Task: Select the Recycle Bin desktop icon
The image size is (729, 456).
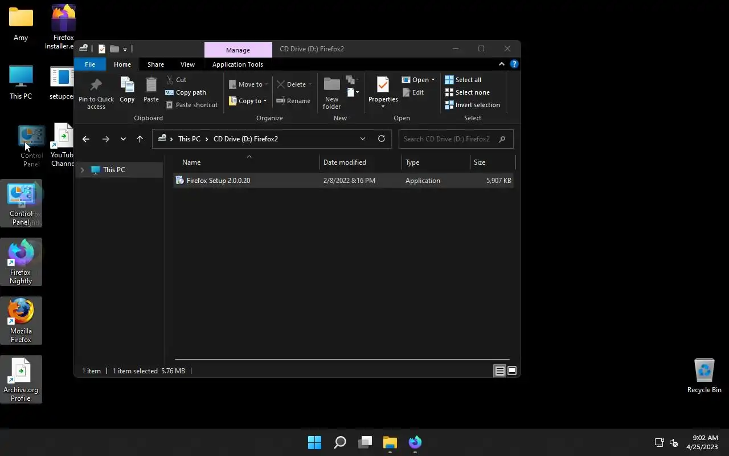Action: 704,376
